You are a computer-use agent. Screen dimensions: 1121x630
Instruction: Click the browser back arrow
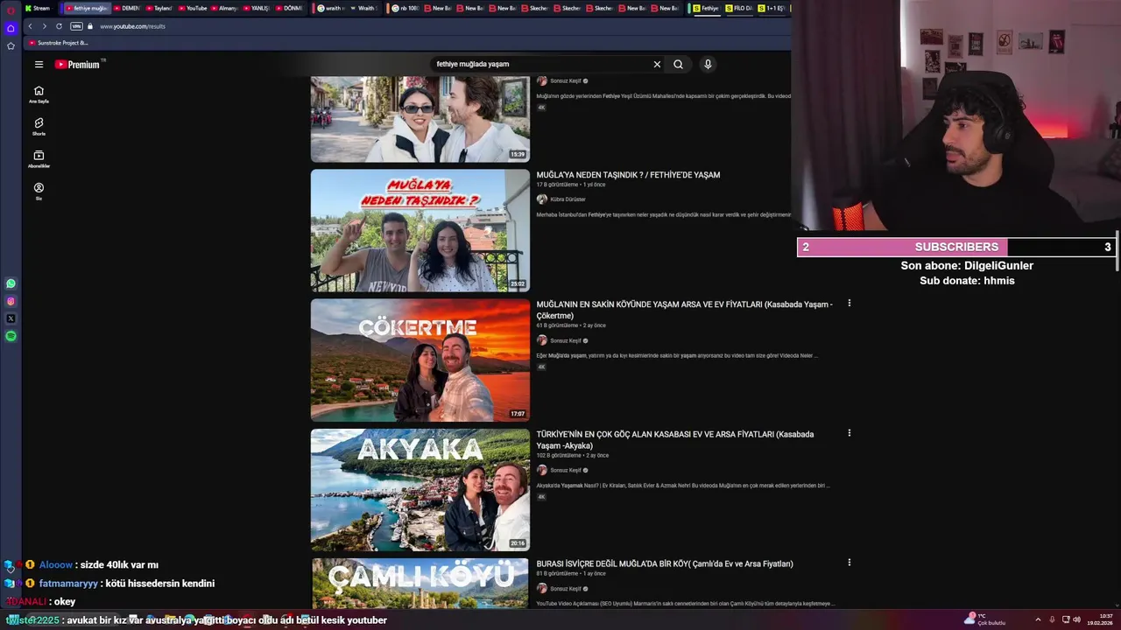[30, 26]
